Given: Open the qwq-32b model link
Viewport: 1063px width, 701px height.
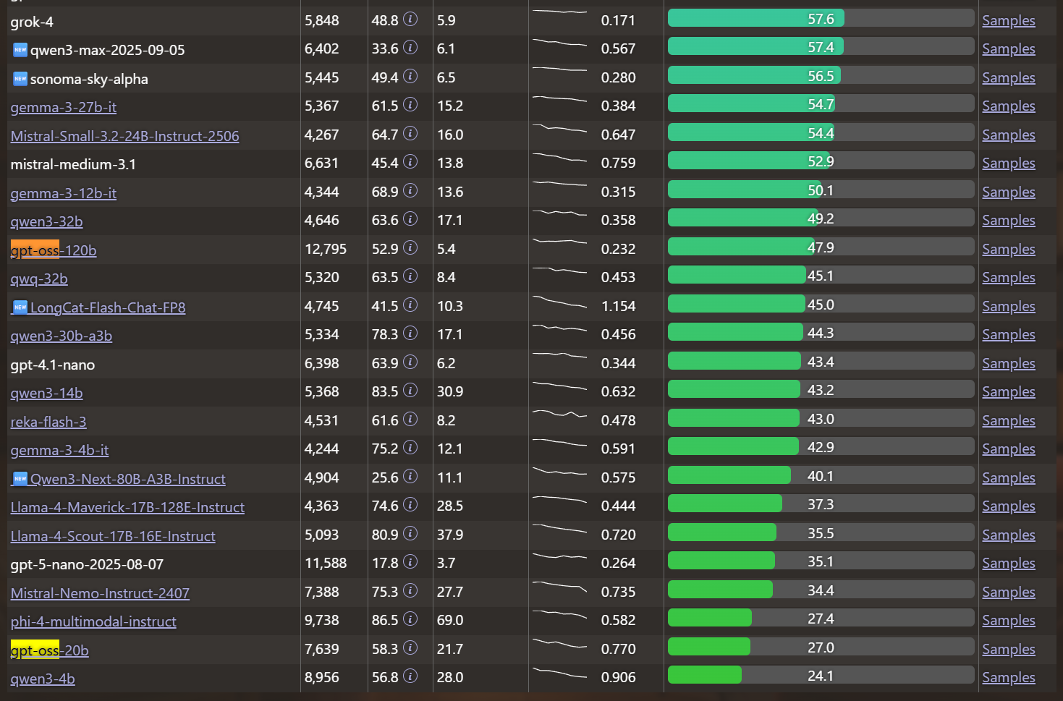Looking at the screenshot, I should click(39, 279).
